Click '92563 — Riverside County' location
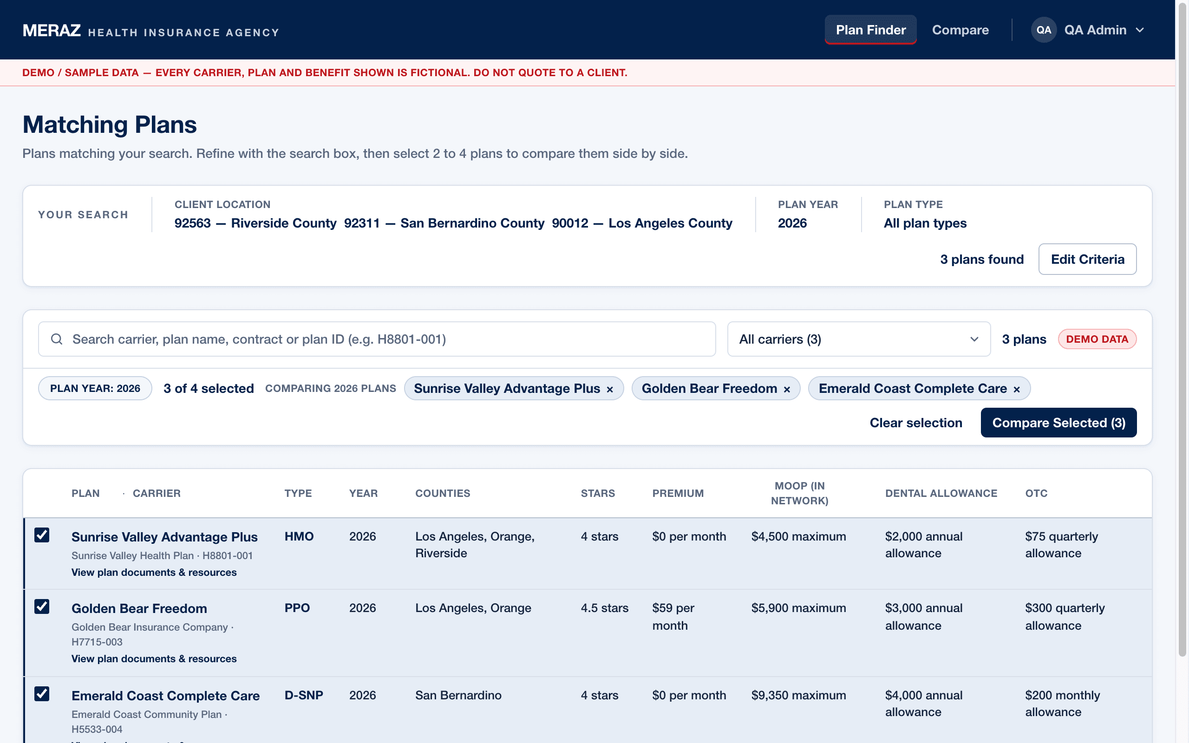 point(255,222)
